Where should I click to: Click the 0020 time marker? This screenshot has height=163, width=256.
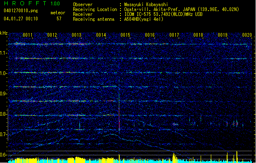(247, 35)
